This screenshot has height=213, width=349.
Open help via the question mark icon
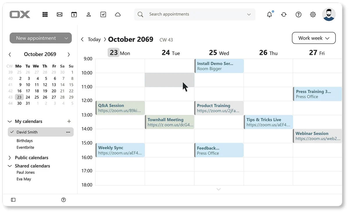(x=298, y=14)
